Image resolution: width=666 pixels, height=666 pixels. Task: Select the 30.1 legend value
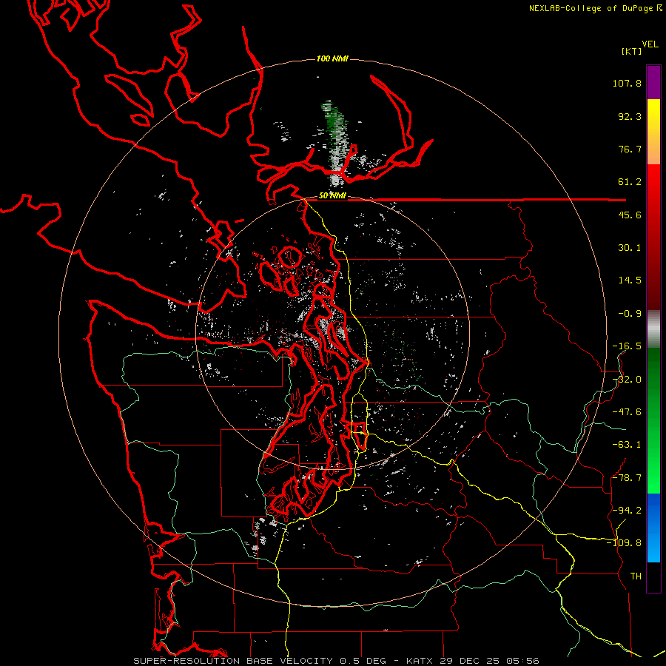pos(630,248)
